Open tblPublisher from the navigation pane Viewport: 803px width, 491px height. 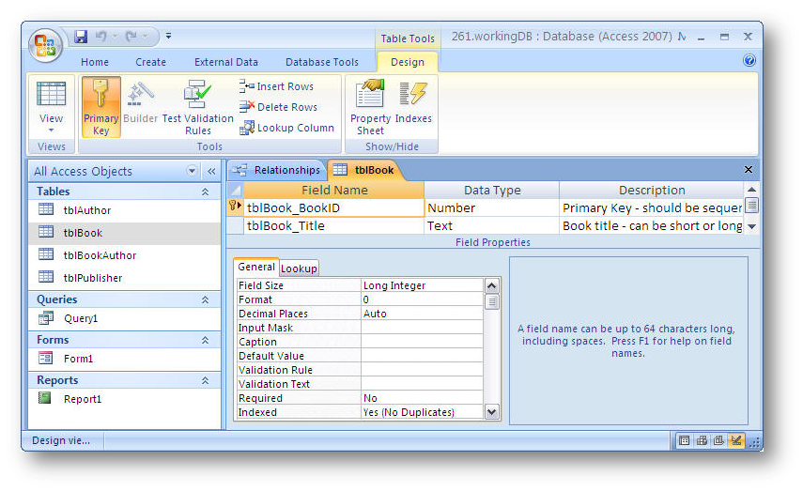[x=92, y=278]
